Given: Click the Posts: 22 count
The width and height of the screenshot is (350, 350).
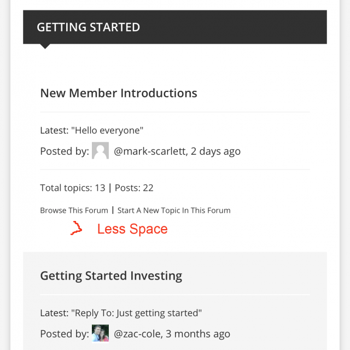Looking at the screenshot, I should coord(134,188).
